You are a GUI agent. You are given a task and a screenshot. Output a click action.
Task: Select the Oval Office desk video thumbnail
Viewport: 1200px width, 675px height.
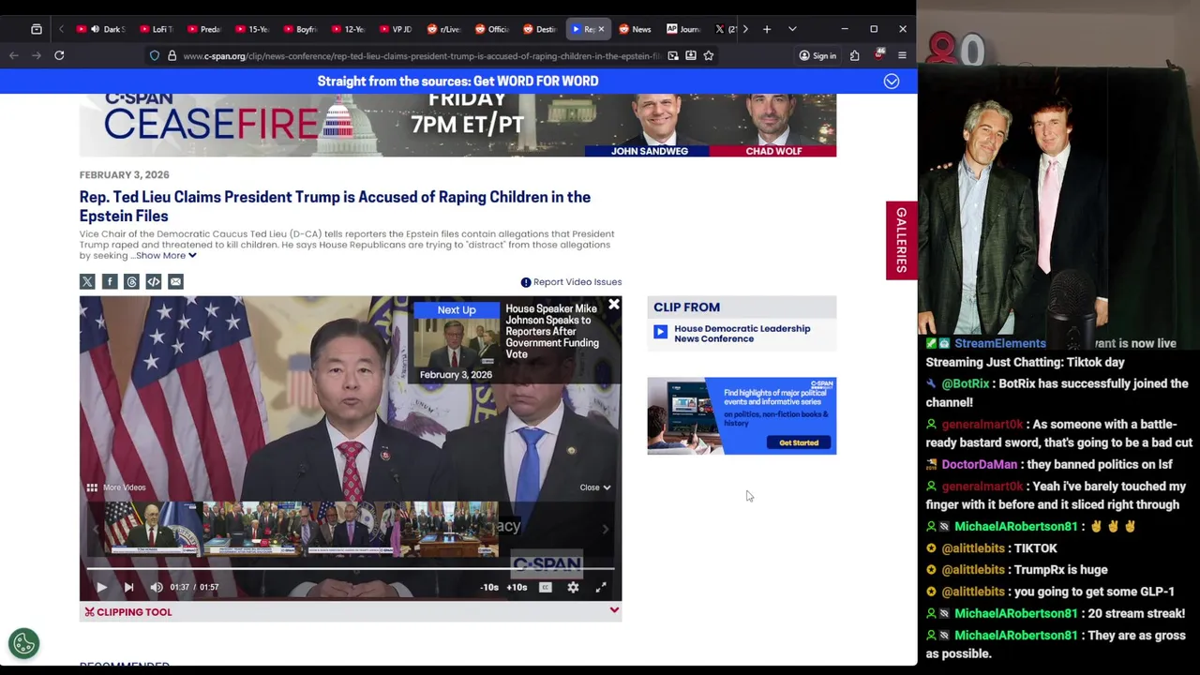[448, 528]
